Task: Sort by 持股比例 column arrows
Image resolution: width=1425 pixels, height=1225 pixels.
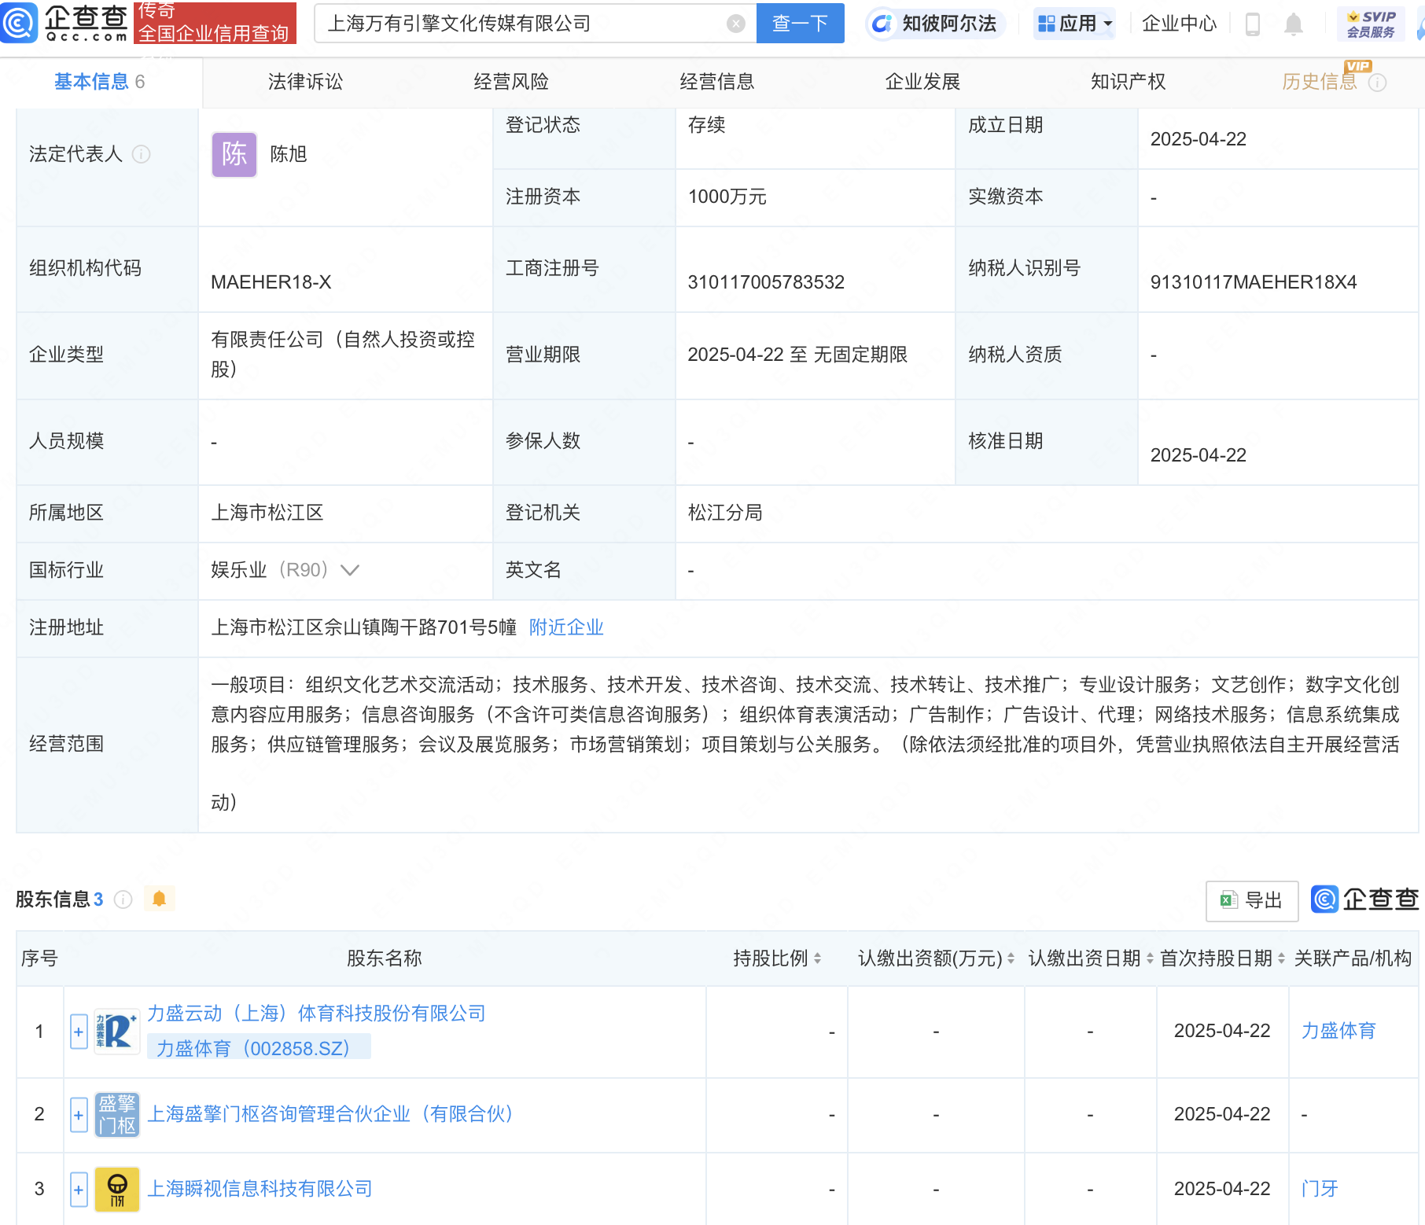Action: point(818,958)
